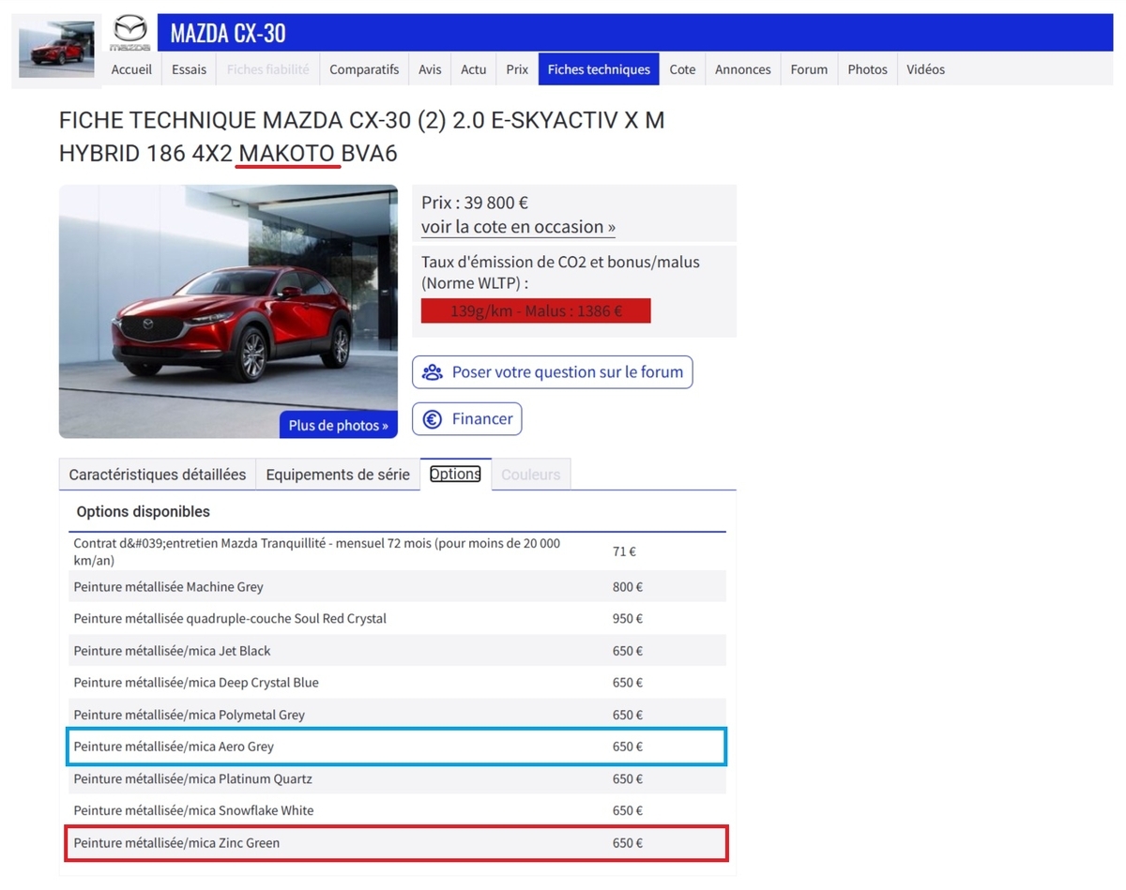
Task: Click the 'Plus de photos' button
Action: [339, 425]
